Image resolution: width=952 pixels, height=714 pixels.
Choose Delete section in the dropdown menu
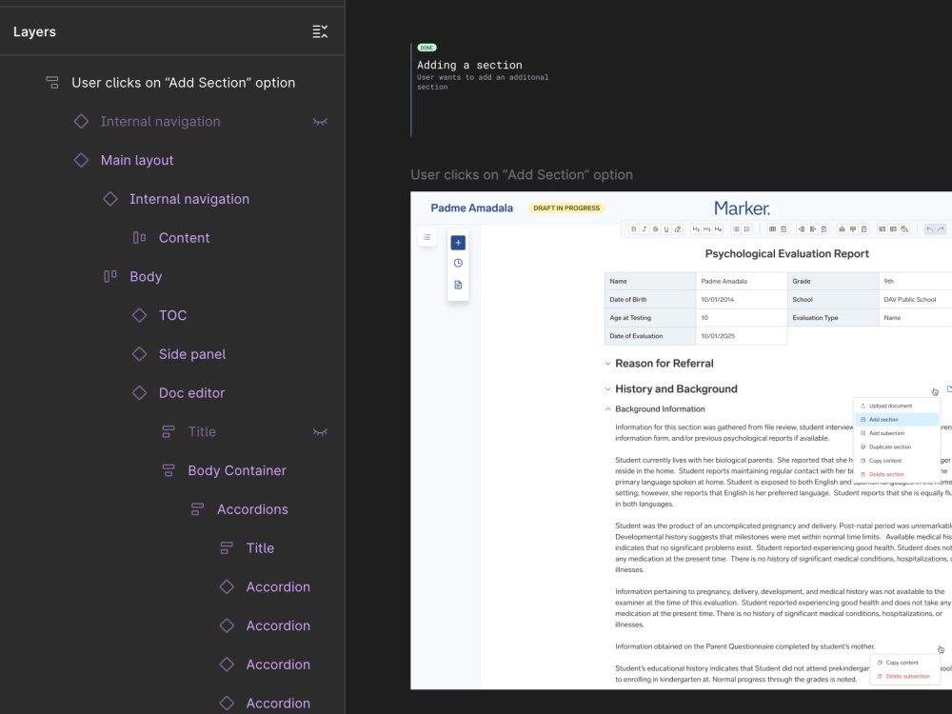pyautogui.click(x=897, y=474)
